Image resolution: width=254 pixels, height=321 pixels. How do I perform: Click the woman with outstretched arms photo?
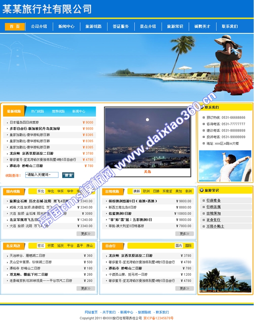click(x=225, y=166)
